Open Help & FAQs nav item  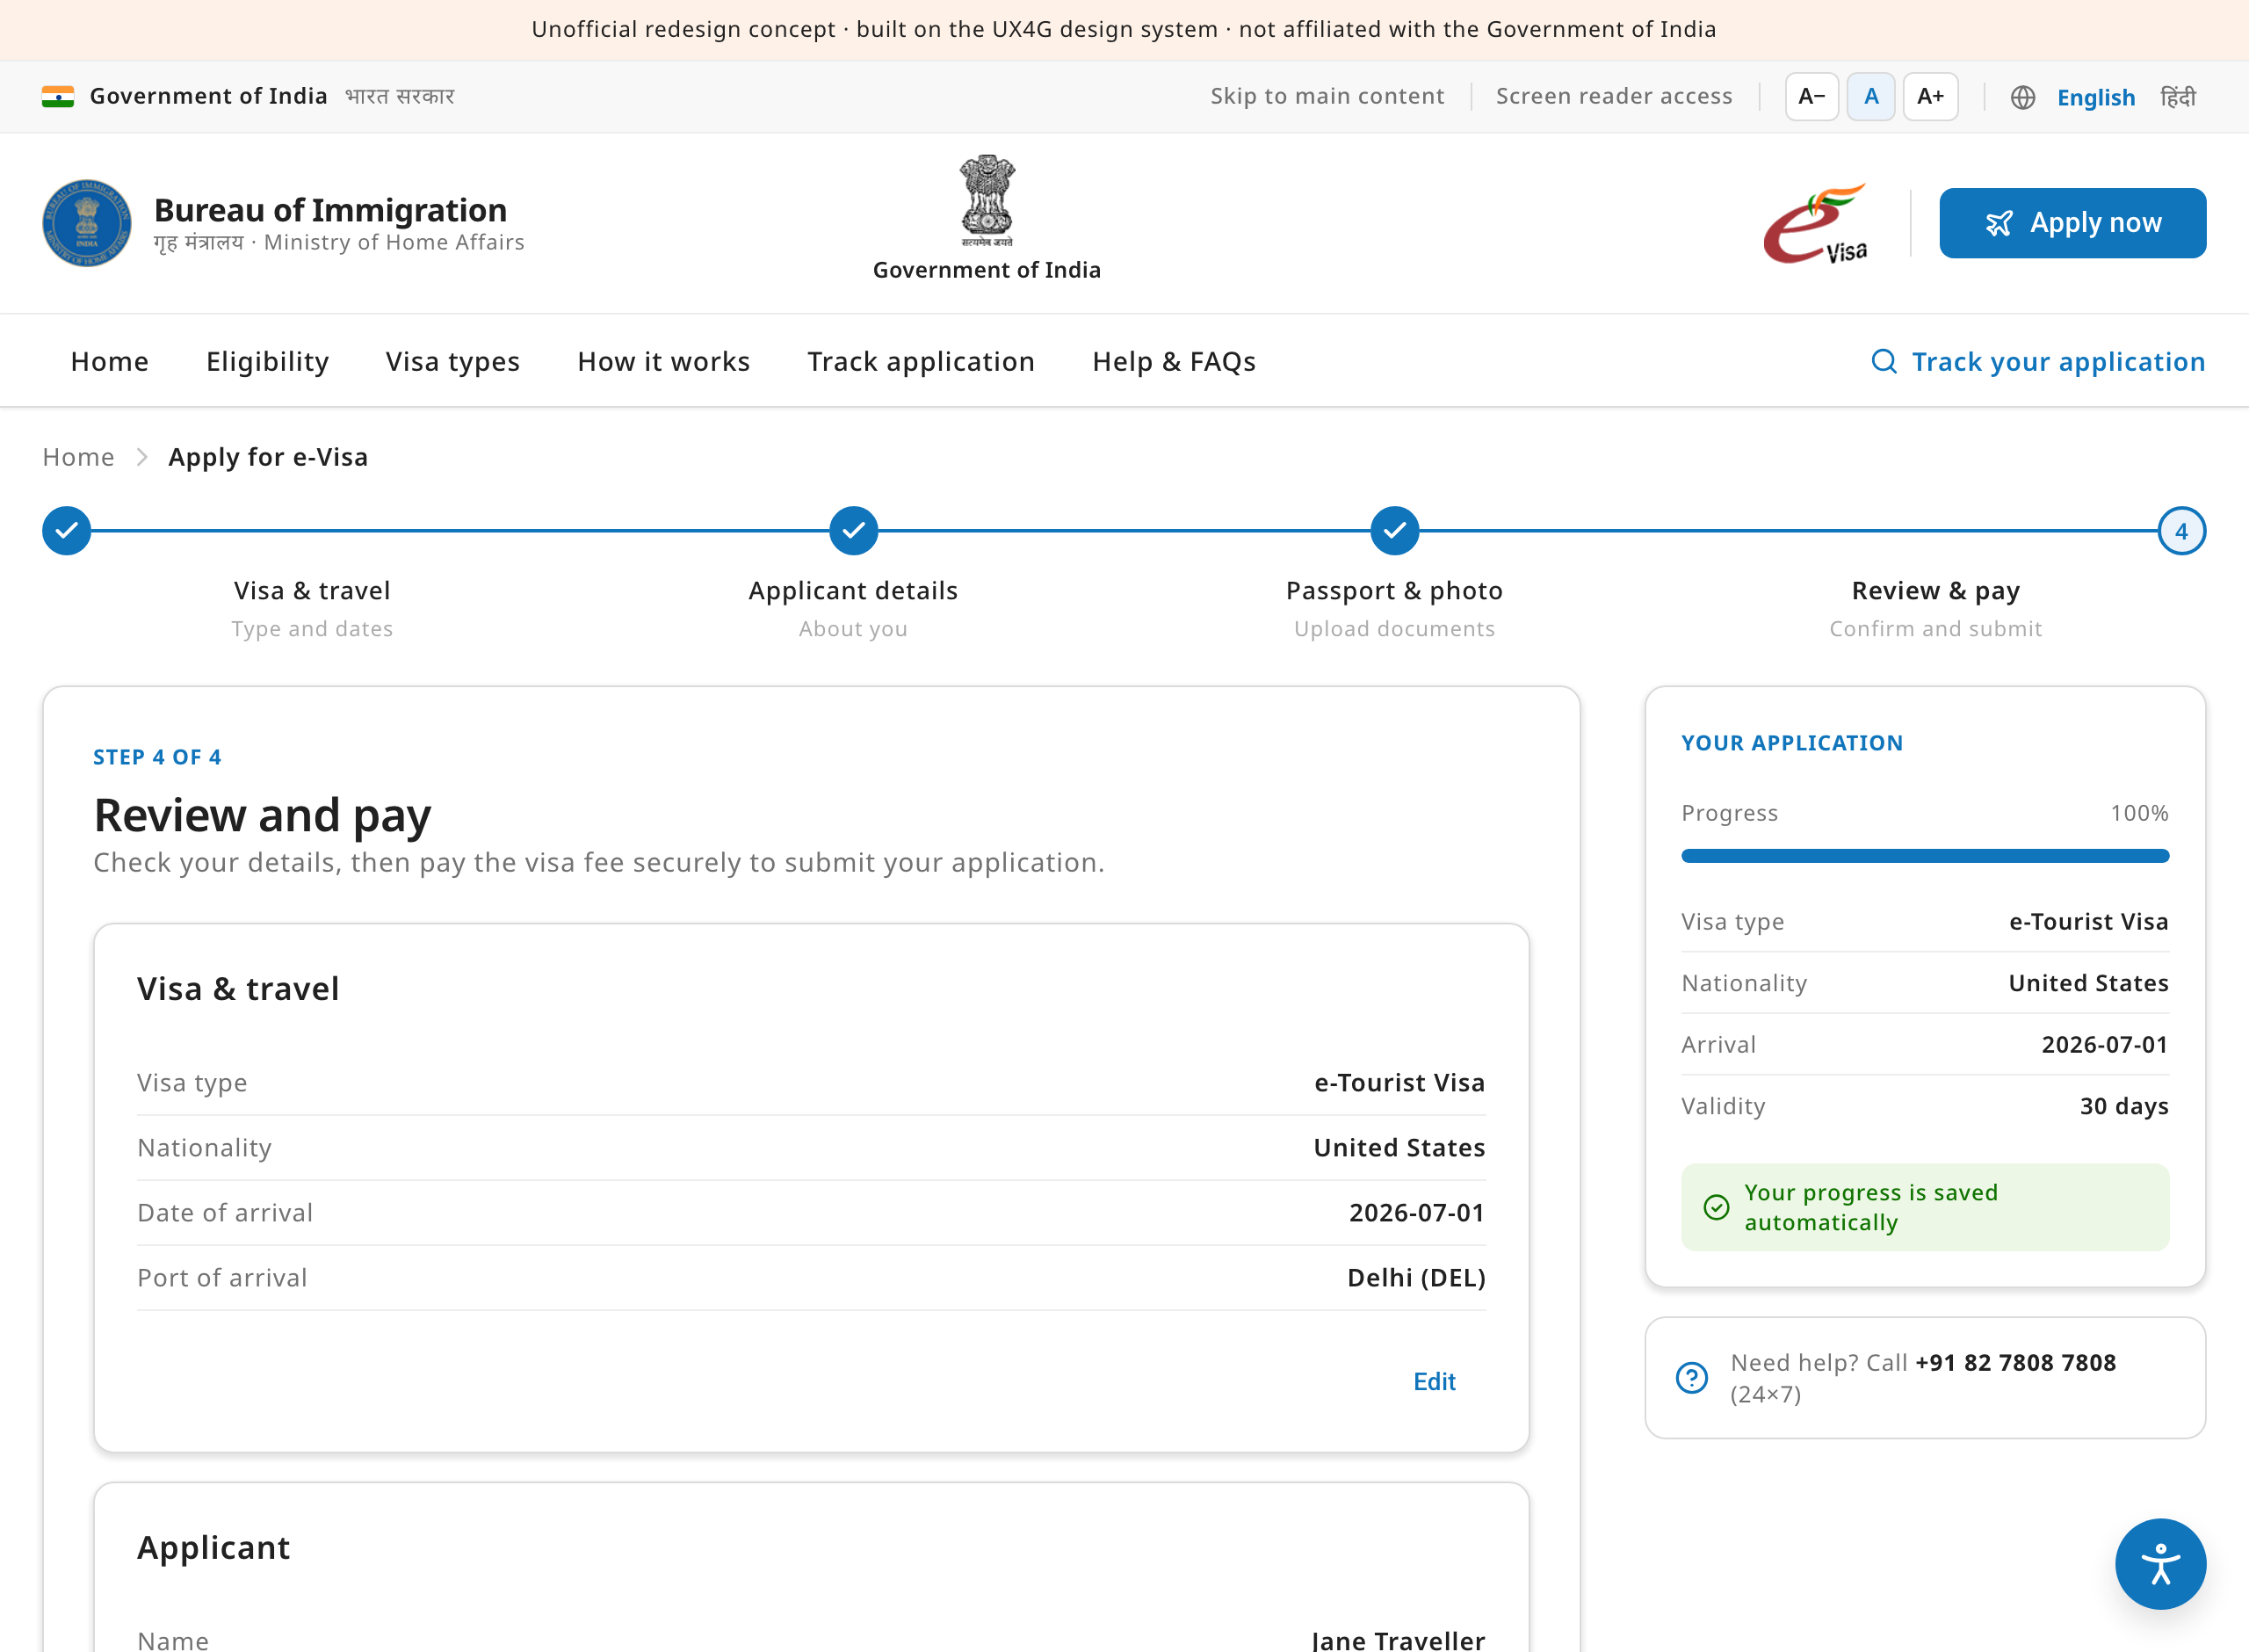(x=1174, y=361)
